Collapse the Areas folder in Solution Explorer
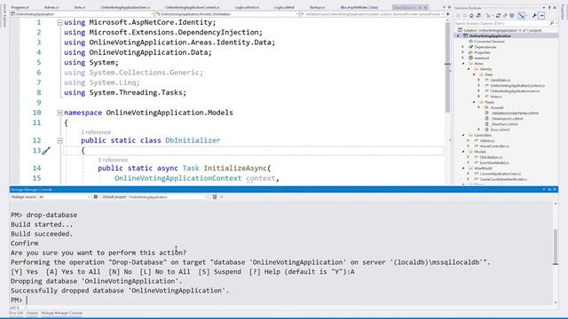Screen dimensions: 568x319 [463, 63]
